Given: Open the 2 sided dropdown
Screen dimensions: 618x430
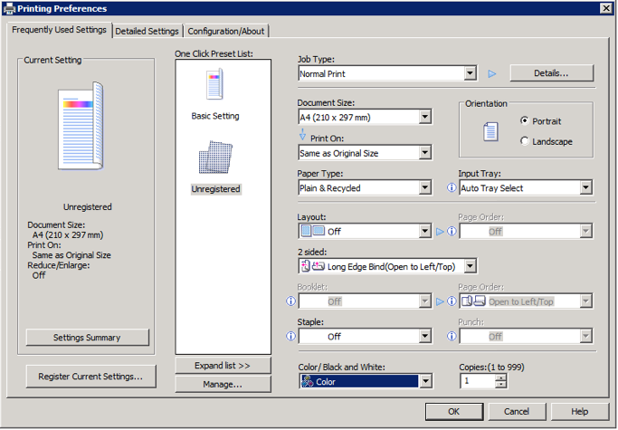Looking at the screenshot, I should pos(470,266).
